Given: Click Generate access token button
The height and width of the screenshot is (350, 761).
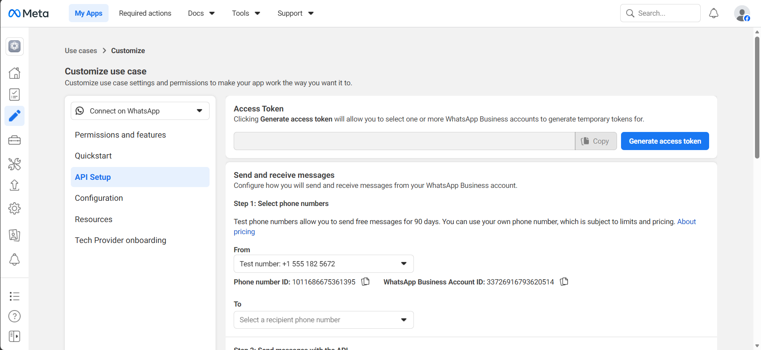Looking at the screenshot, I should click(x=664, y=141).
